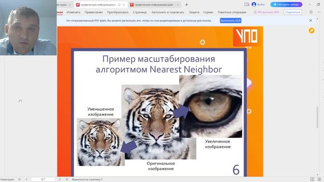Click the orange pencil edit floating icon
Viewport: 324px width, 182px height.
pyautogui.click(x=311, y=30)
